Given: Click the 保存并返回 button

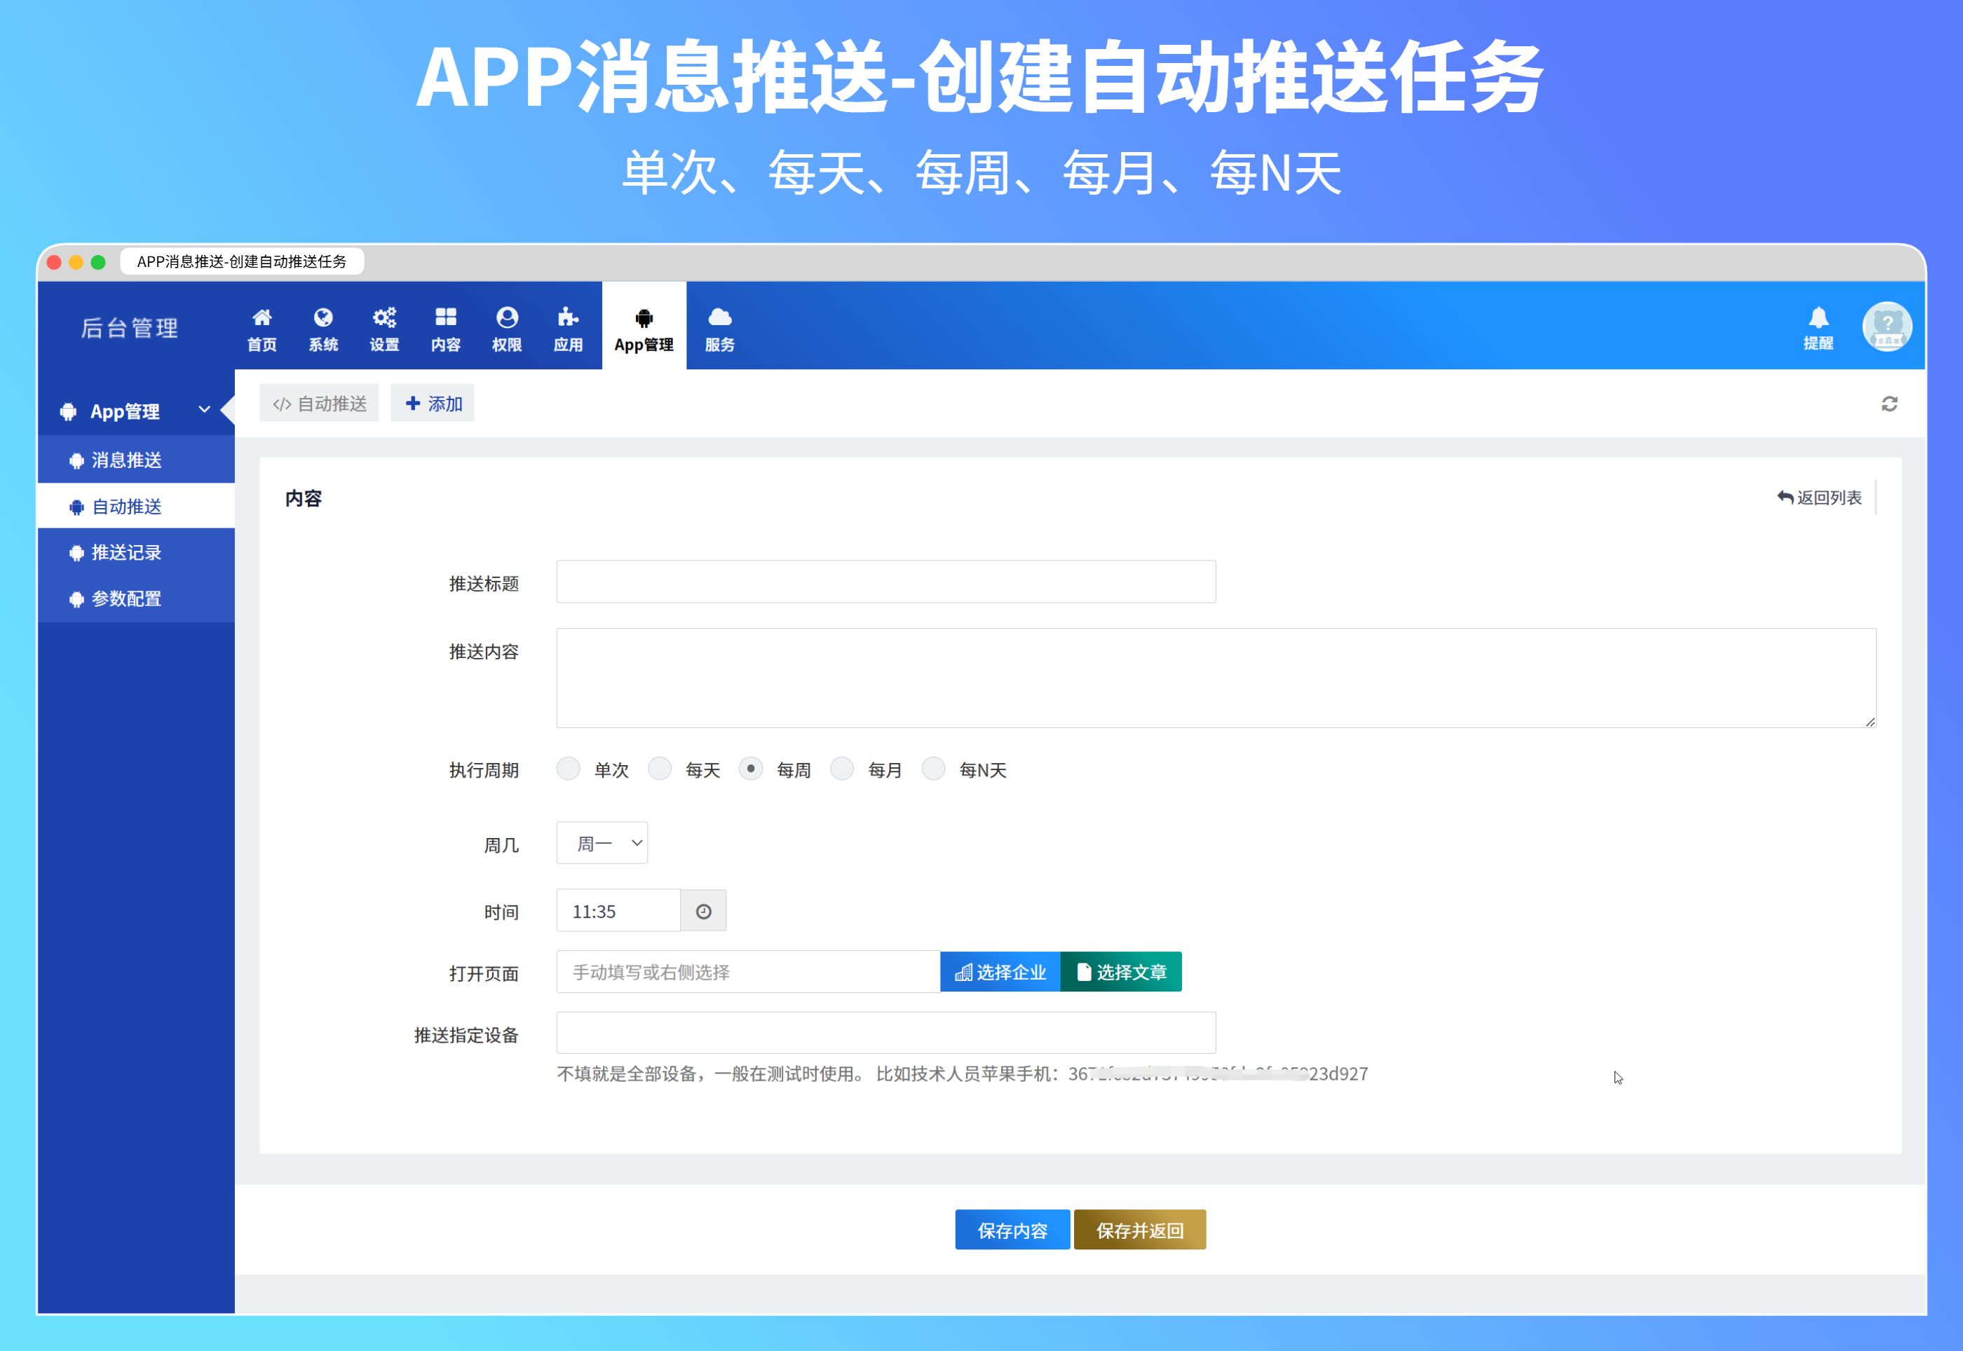Looking at the screenshot, I should (x=1139, y=1229).
